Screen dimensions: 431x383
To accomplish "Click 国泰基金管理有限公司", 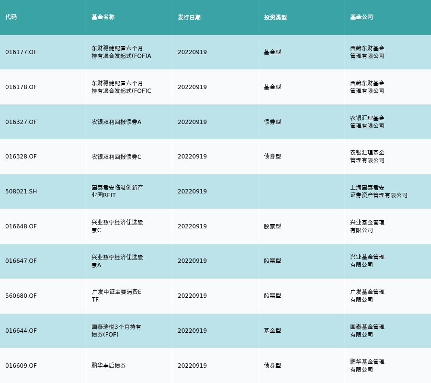I will [x=367, y=330].
